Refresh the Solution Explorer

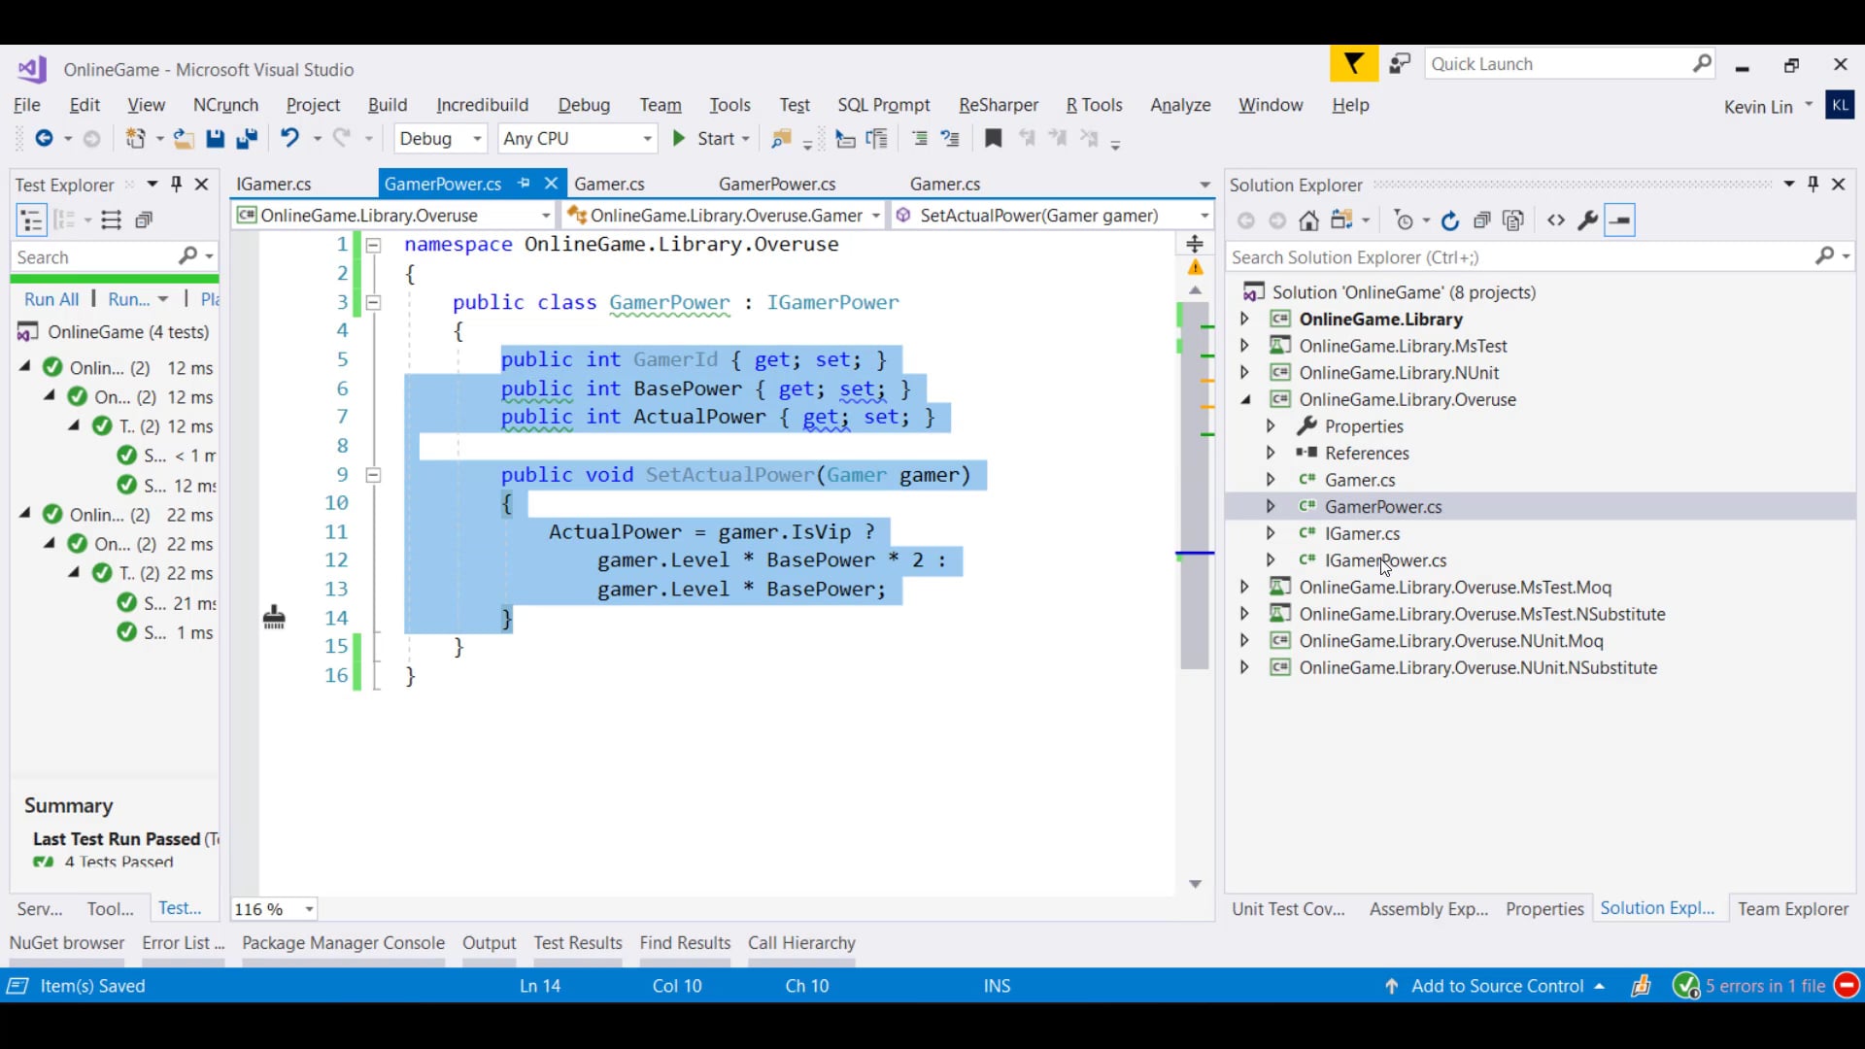click(1449, 221)
